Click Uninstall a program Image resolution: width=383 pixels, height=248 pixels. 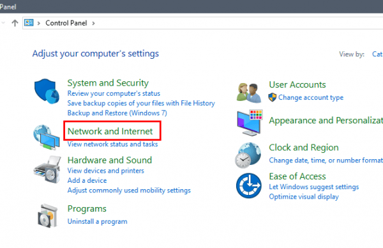pyautogui.click(x=97, y=222)
